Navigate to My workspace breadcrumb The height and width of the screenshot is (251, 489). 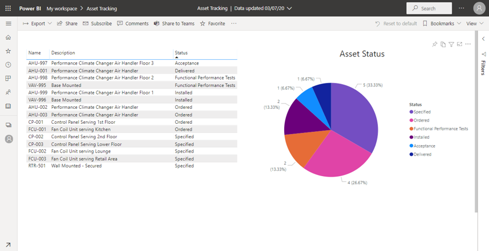pos(62,9)
